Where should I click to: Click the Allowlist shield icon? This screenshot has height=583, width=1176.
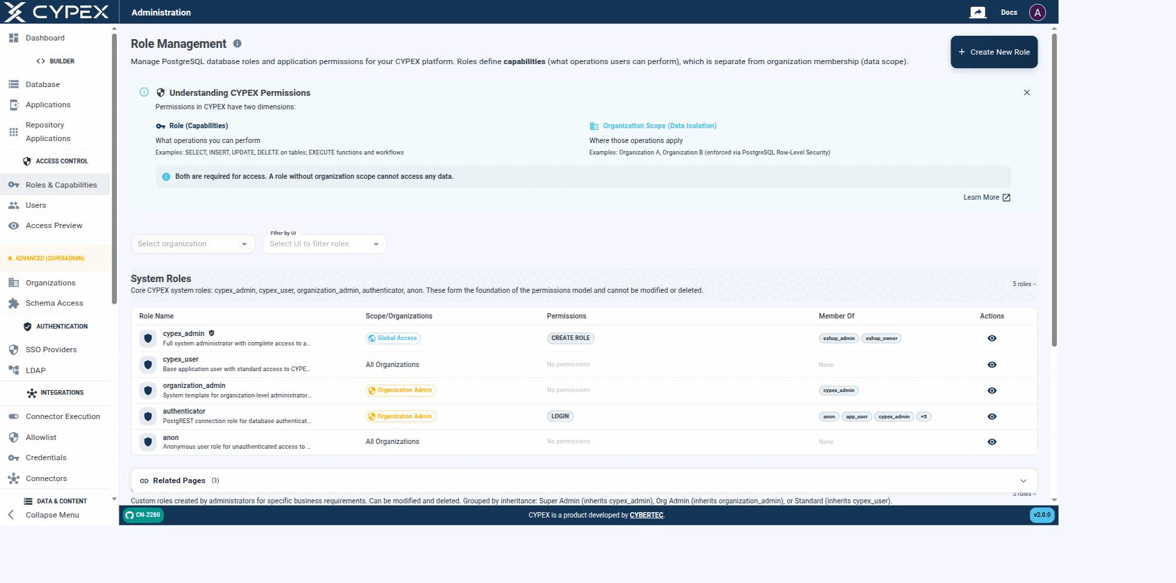(x=14, y=437)
